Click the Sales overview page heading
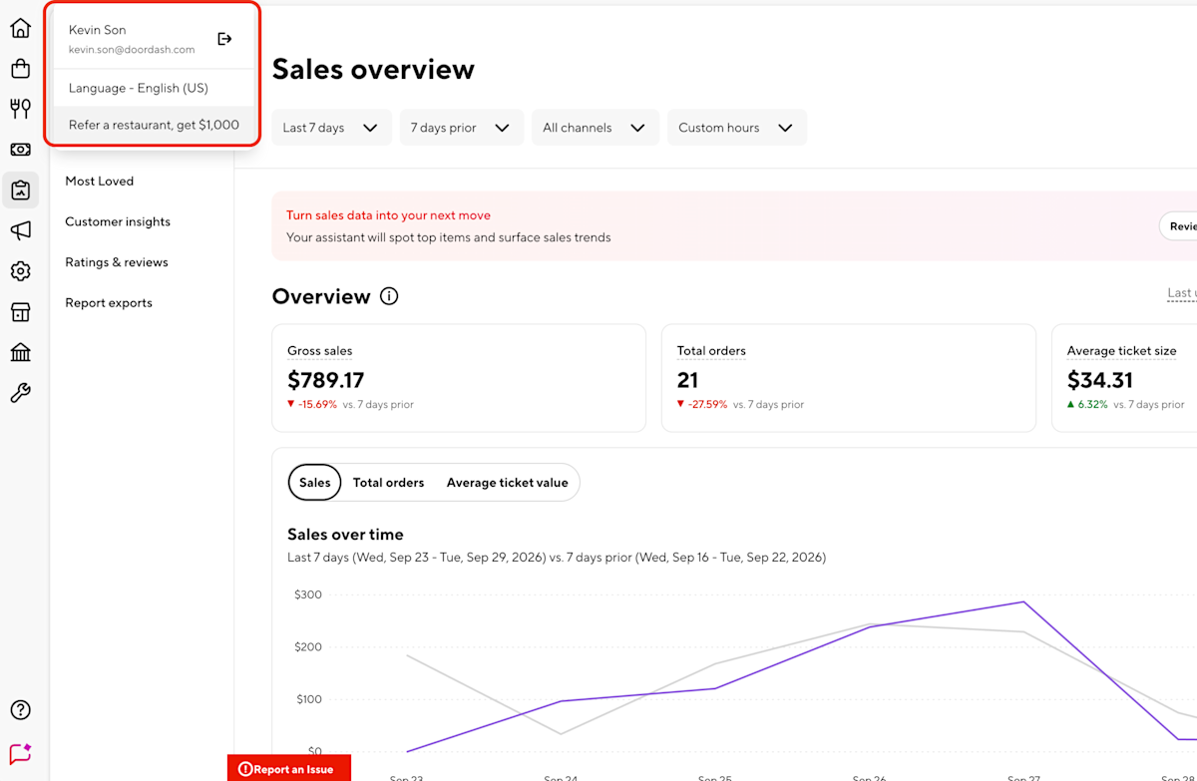The image size is (1197, 781). (x=373, y=69)
